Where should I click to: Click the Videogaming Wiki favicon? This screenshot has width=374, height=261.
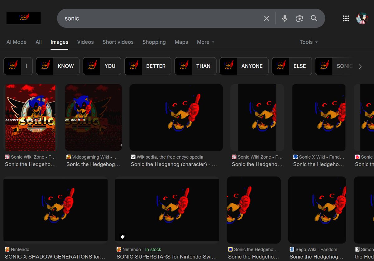[x=69, y=157]
